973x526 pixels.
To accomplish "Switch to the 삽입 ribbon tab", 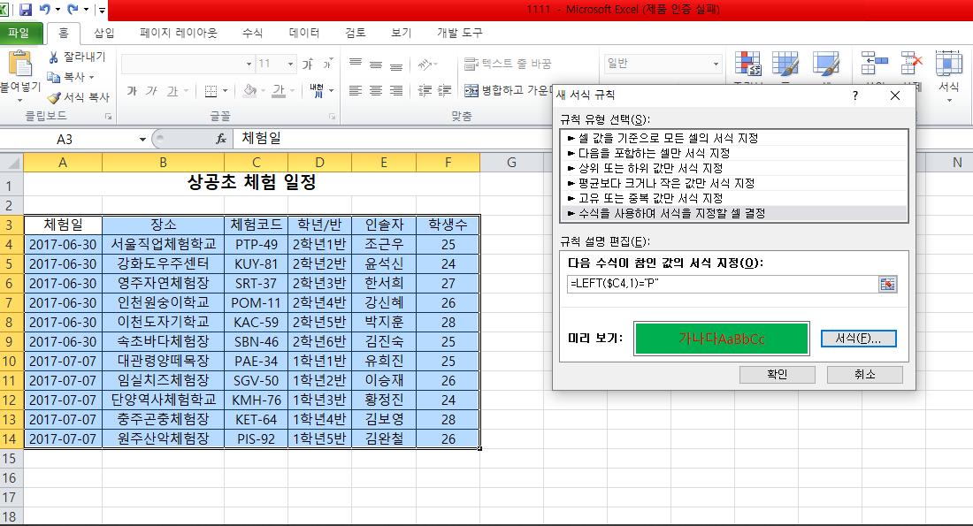I will click(x=103, y=33).
